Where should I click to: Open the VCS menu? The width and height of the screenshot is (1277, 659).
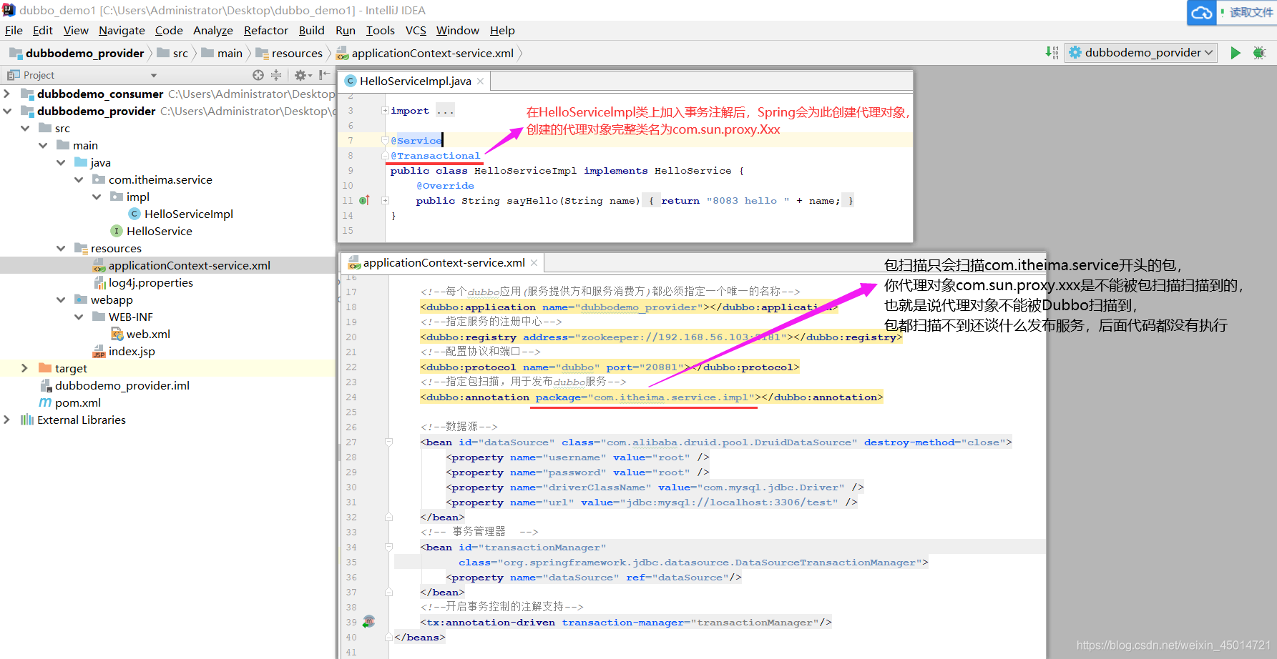pyautogui.click(x=416, y=30)
